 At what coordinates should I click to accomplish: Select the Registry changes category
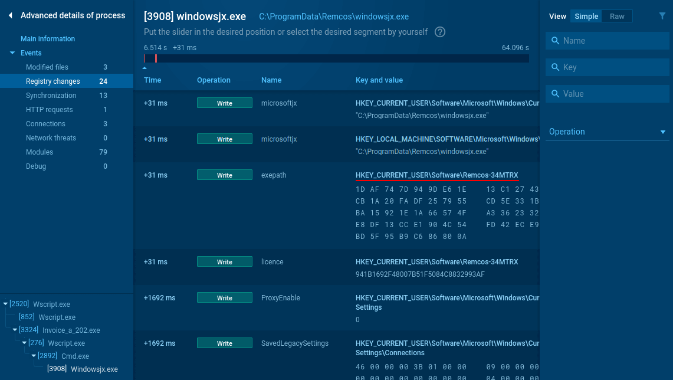point(53,81)
